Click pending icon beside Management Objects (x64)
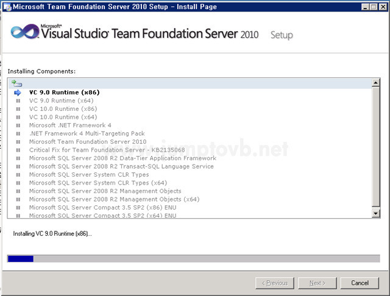The height and width of the screenshot is (296, 390). [18, 199]
